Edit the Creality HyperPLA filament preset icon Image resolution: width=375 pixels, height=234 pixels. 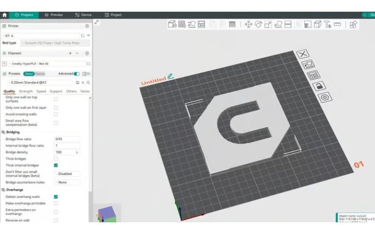pyautogui.click(x=89, y=64)
